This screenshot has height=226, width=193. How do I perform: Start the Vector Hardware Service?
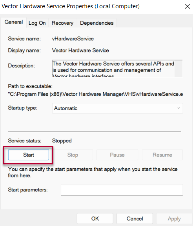point(29,155)
